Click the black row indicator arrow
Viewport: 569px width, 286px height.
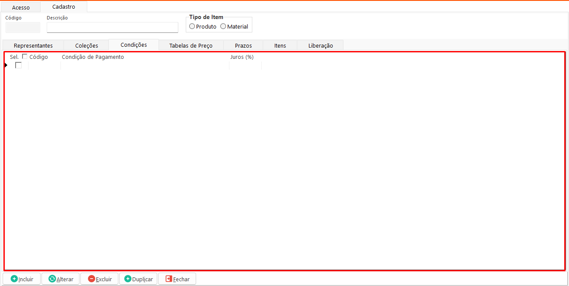click(x=6, y=65)
